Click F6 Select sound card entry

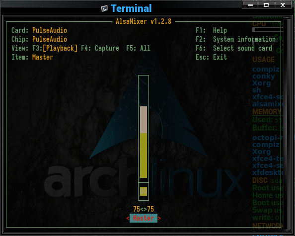[234, 48]
